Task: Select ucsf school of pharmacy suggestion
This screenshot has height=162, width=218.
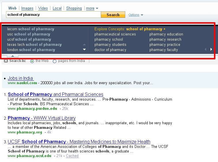Action: click(x=29, y=39)
